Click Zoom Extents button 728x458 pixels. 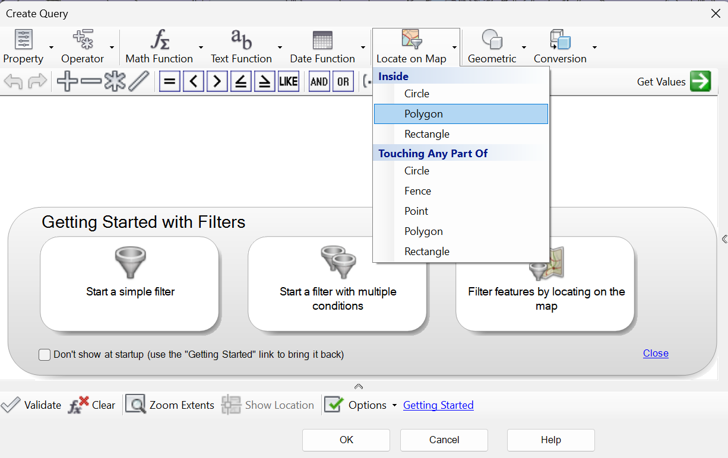pyautogui.click(x=170, y=405)
